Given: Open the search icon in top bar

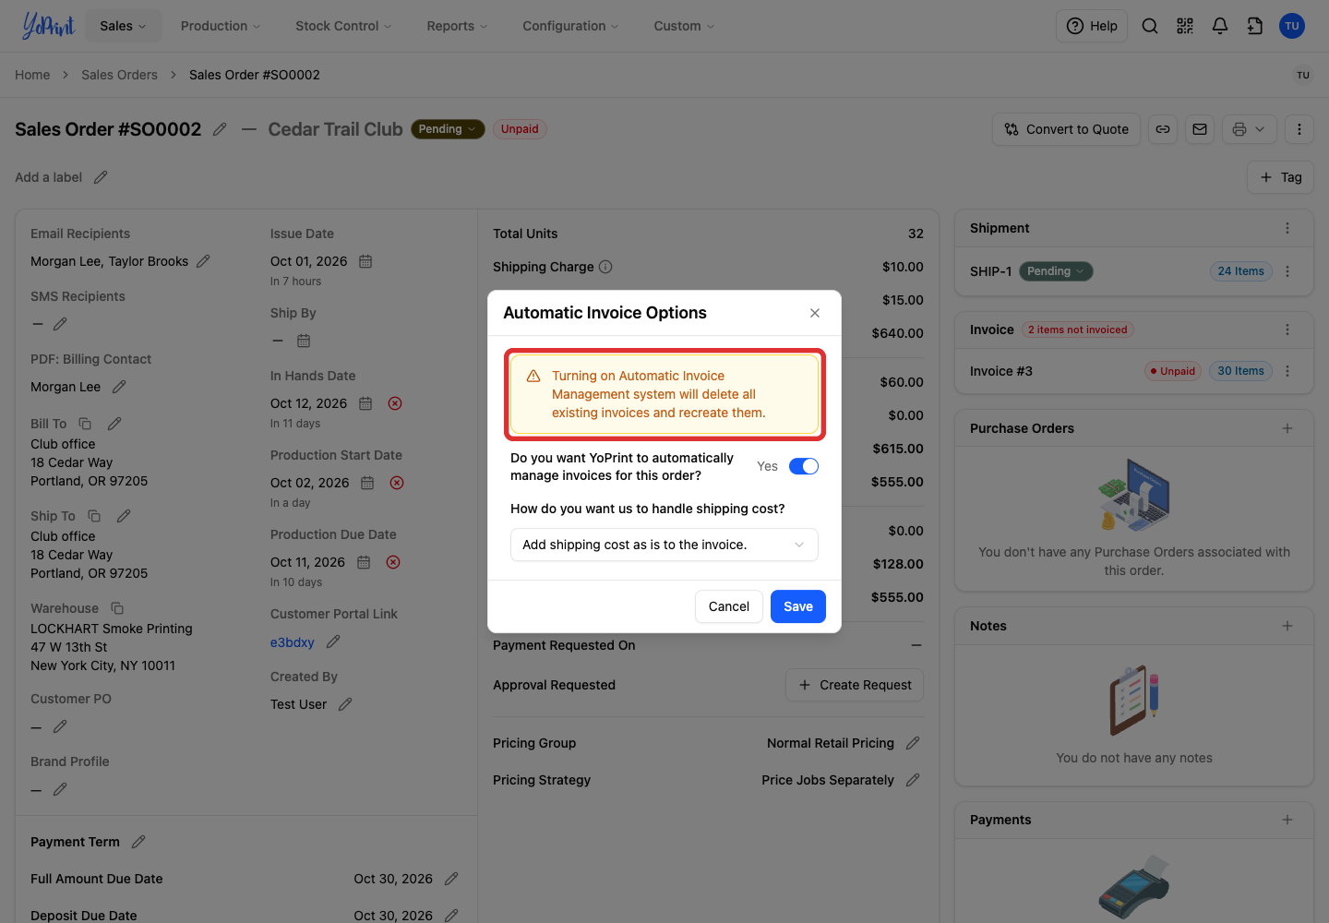Looking at the screenshot, I should click(x=1150, y=26).
